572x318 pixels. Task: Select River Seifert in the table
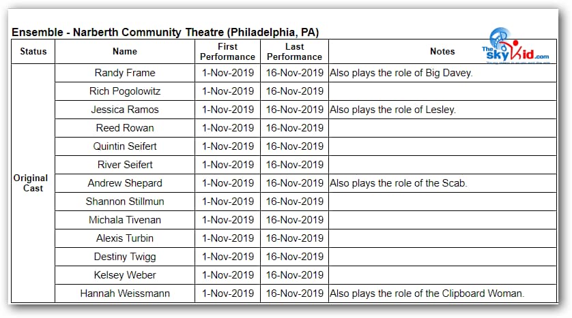(125, 165)
